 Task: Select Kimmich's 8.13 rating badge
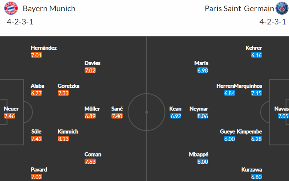click(63, 139)
